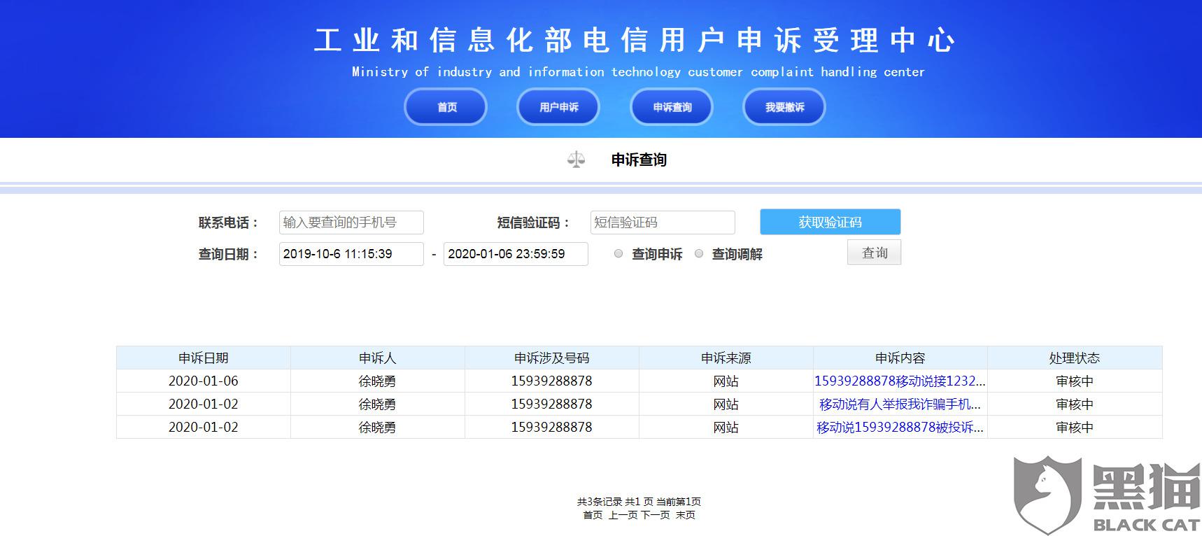Click the 共3条记录 record count text
Screen dimensions: 1202x536
pyautogui.click(x=600, y=502)
